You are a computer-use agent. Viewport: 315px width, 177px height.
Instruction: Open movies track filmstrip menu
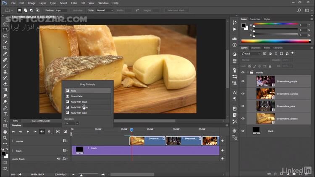[65, 141]
